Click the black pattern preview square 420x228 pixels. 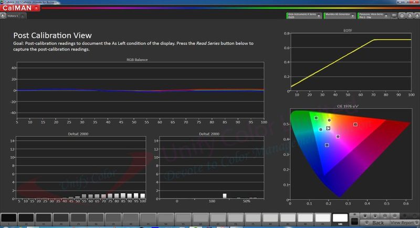click(x=354, y=221)
